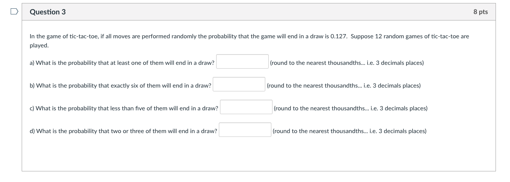Select the 8 pts score label

coord(481,12)
